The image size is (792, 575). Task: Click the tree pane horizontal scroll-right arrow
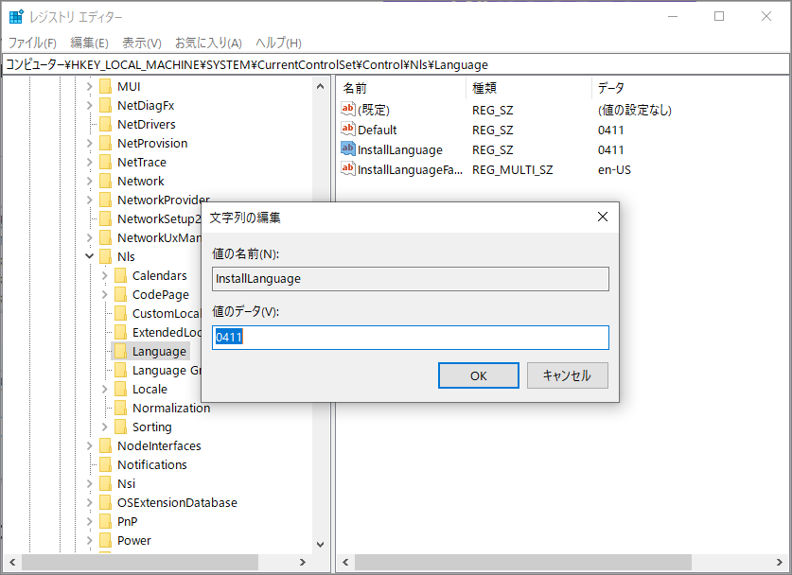coord(303,563)
